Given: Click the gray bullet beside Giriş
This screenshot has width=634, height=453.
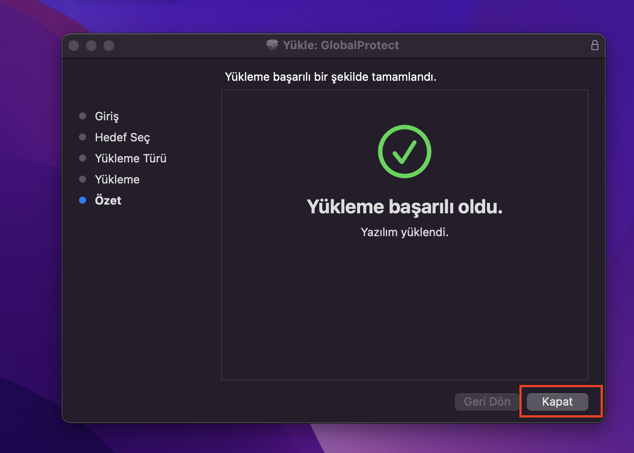Looking at the screenshot, I should [83, 116].
